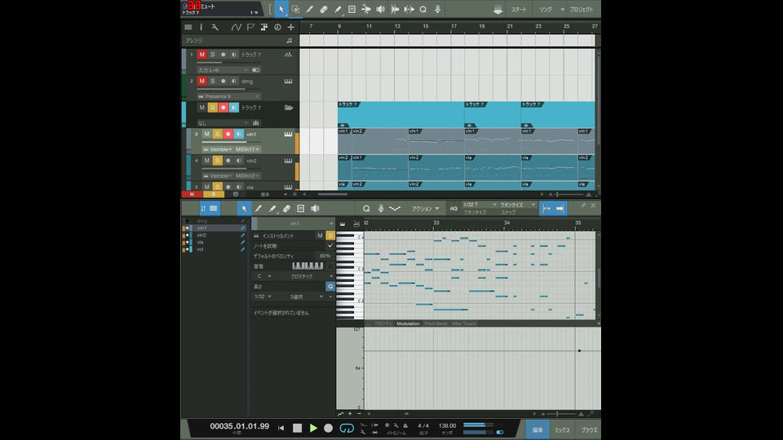The width and height of the screenshot is (783, 440).
Task: Select the Eraser tool in piano editor
Action: 286,209
